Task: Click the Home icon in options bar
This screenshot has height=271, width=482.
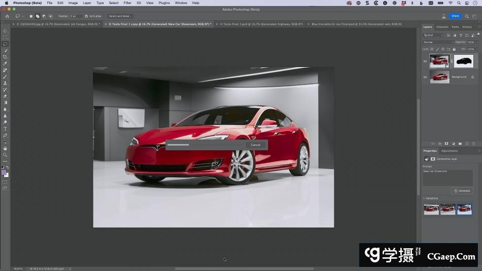Action: [x=7, y=16]
